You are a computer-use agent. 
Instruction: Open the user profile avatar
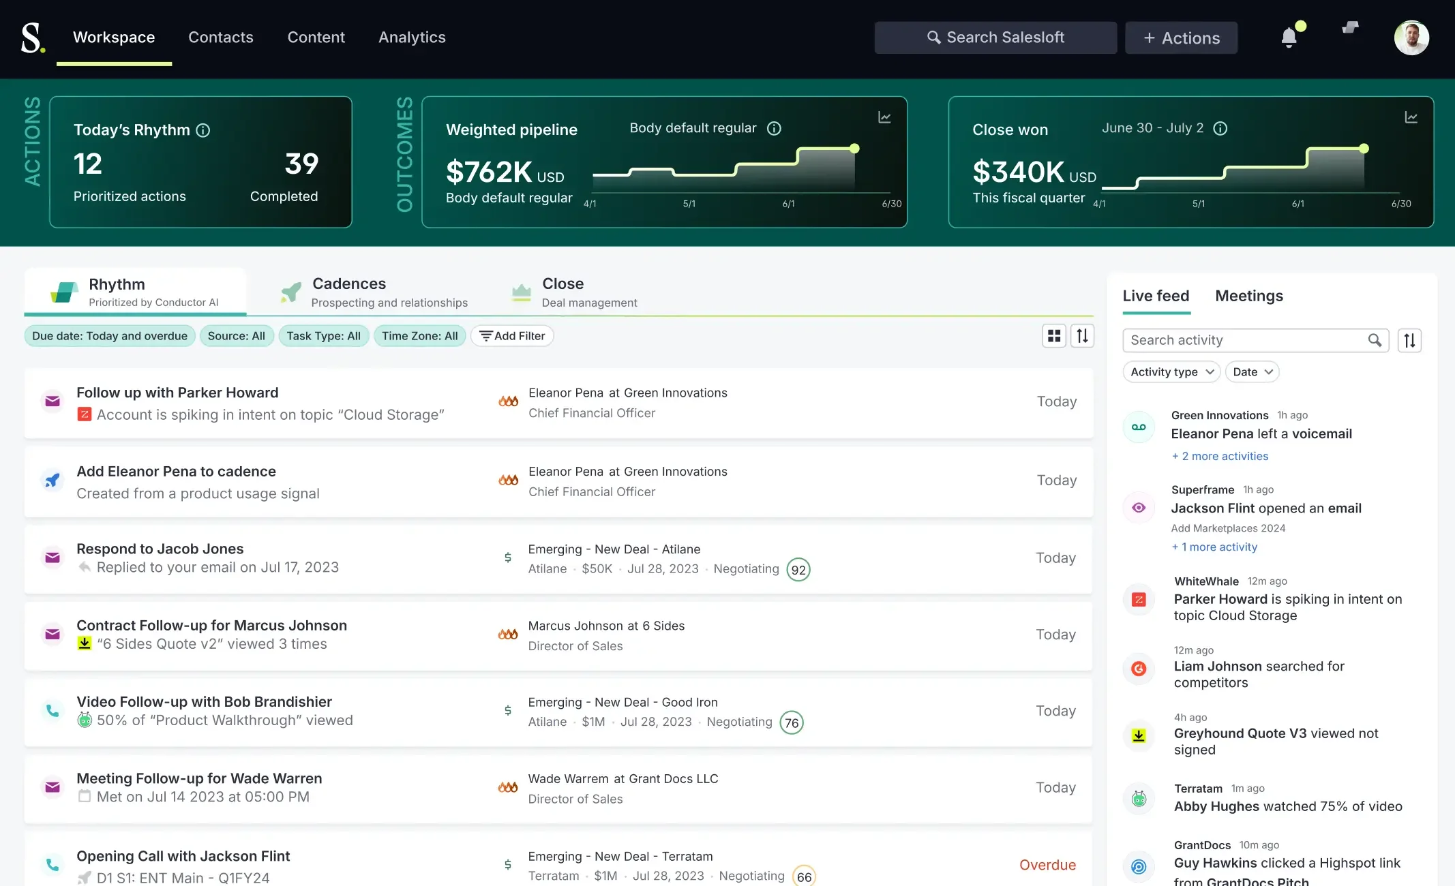(1411, 37)
